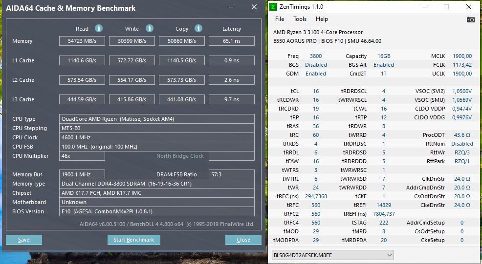Click the tRFC (ns) value 294,7368
The height and width of the screenshot is (264, 482).
tap(316, 196)
